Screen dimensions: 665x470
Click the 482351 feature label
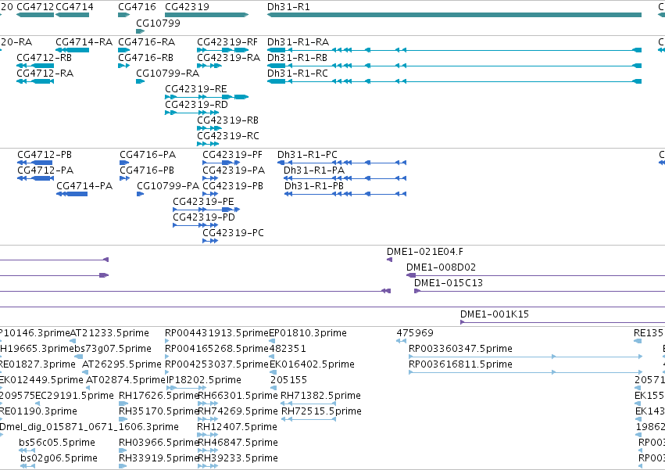pyautogui.click(x=288, y=349)
